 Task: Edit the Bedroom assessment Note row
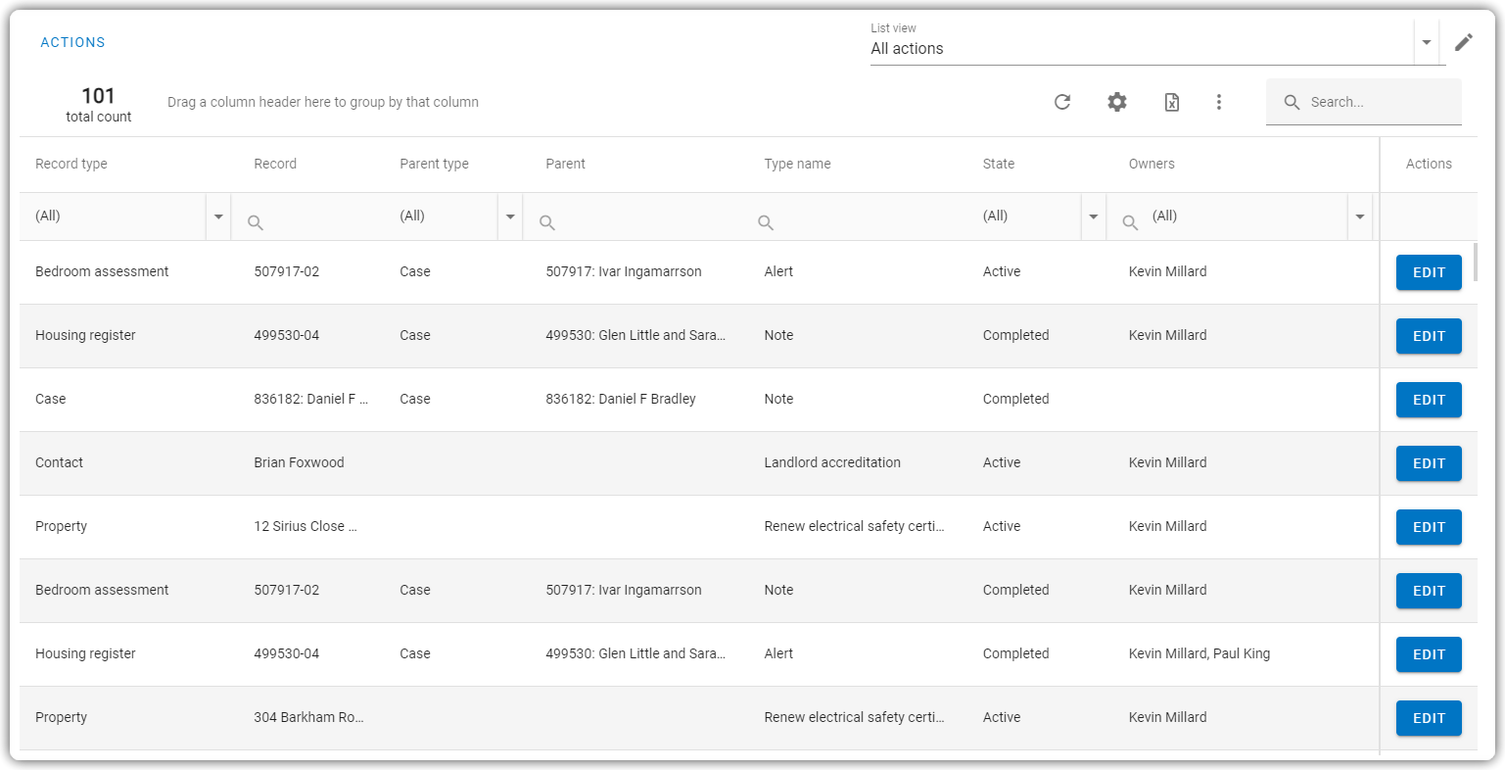point(1429,591)
